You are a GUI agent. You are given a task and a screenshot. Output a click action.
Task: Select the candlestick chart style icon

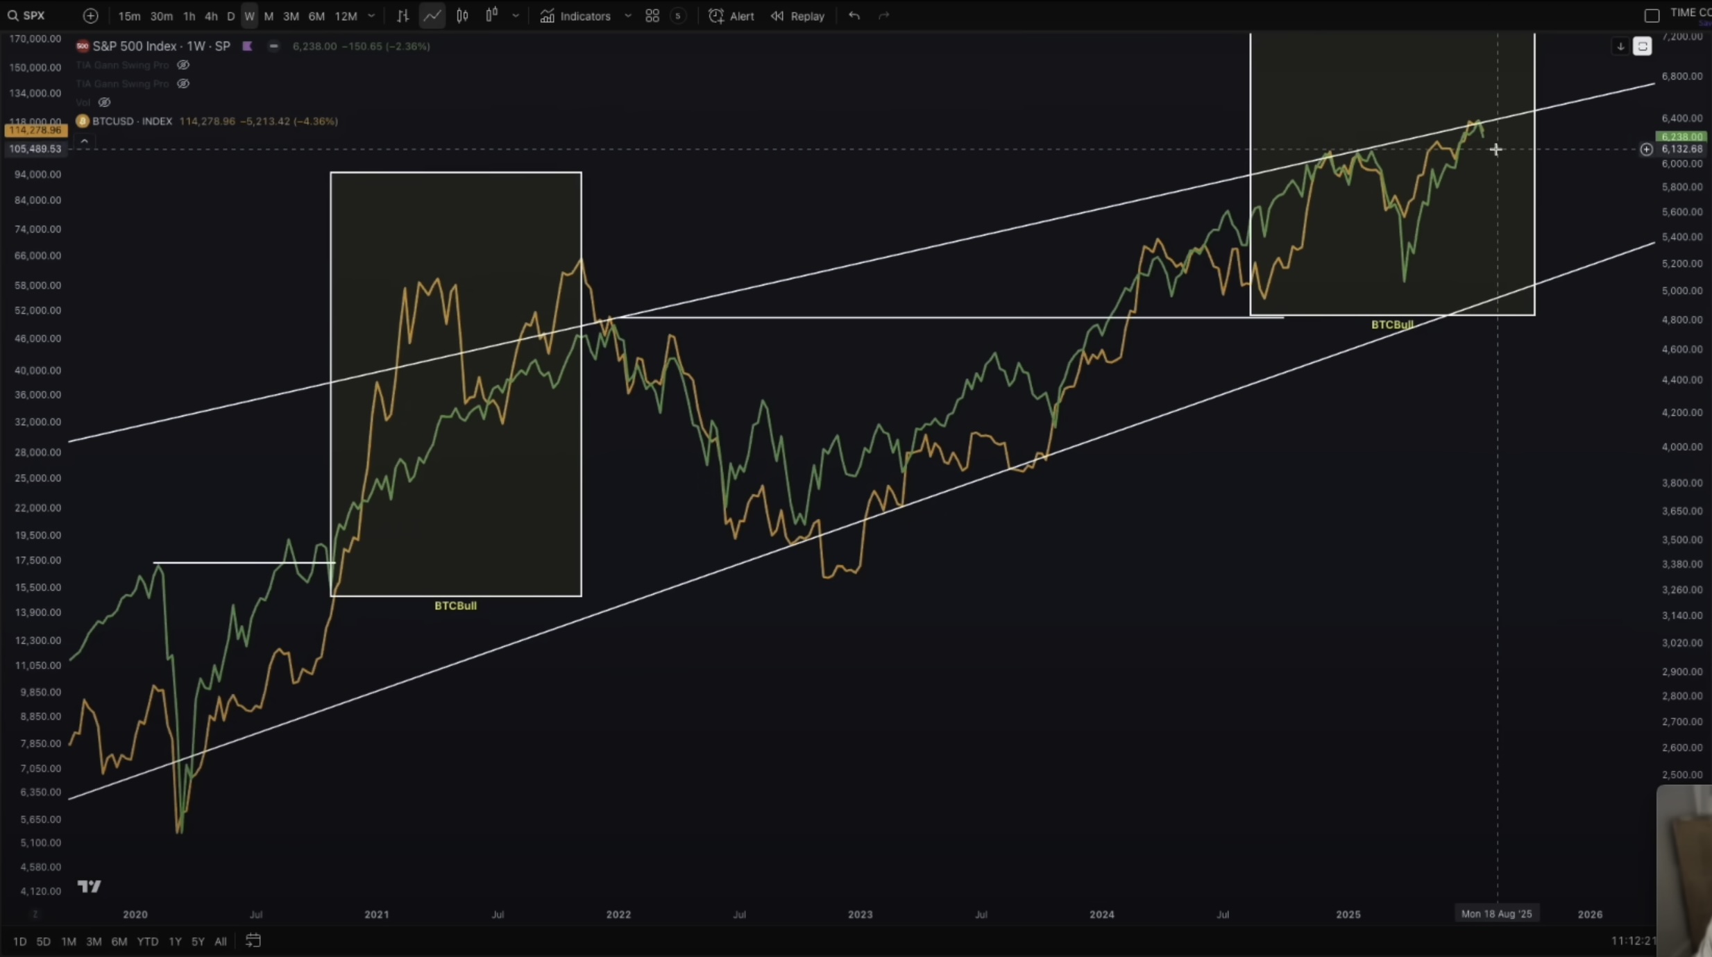tap(462, 16)
